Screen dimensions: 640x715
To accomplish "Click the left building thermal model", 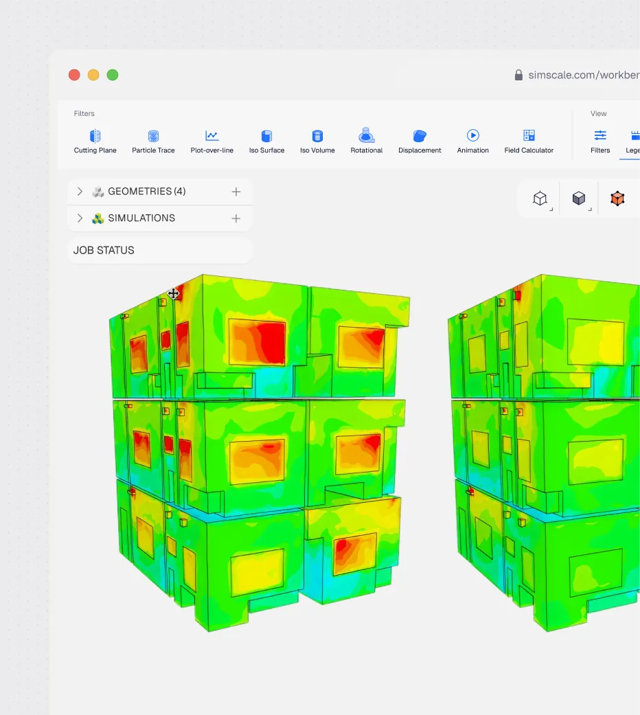I will (x=259, y=453).
